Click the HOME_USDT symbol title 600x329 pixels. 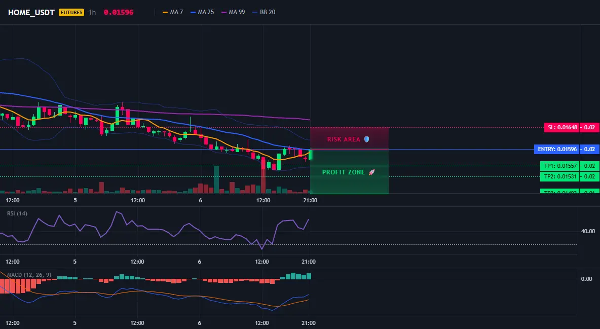31,12
